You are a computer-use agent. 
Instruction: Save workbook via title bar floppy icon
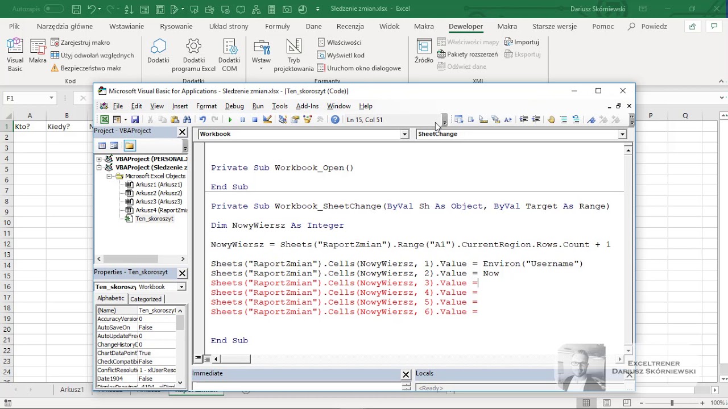(77, 9)
